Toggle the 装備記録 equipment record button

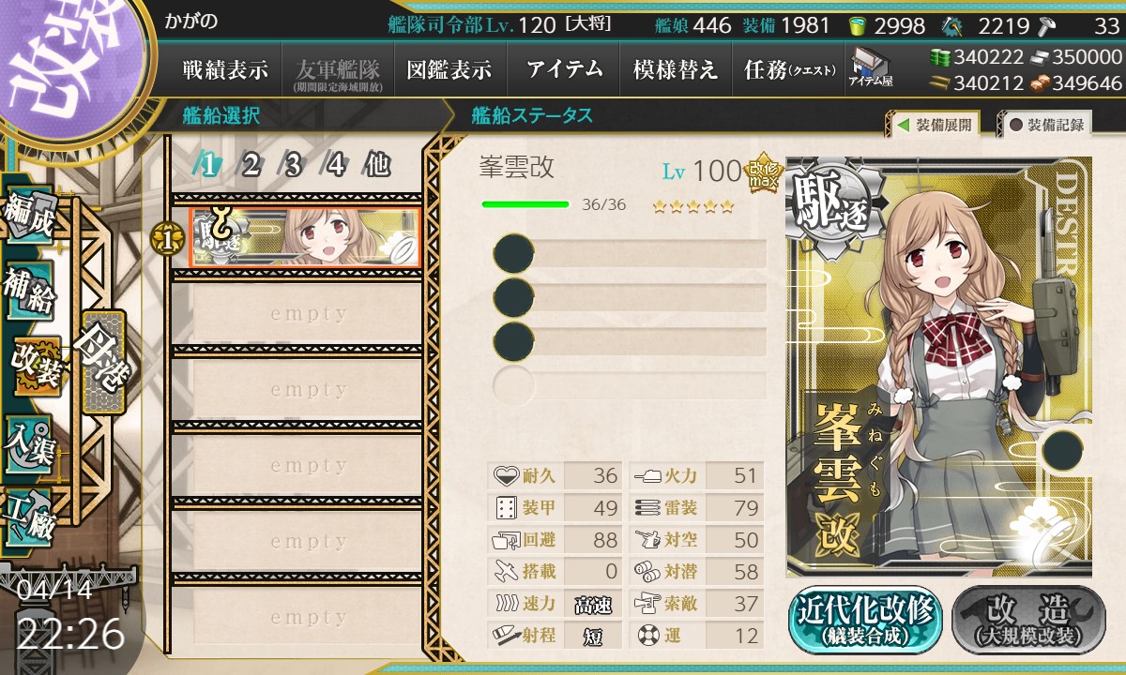coord(1045,125)
